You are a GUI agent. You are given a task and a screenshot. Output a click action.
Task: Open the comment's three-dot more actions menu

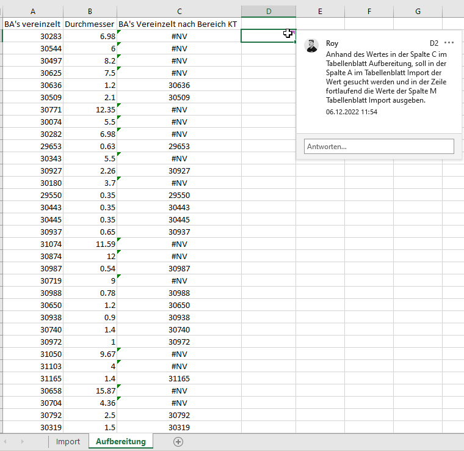[449, 43]
